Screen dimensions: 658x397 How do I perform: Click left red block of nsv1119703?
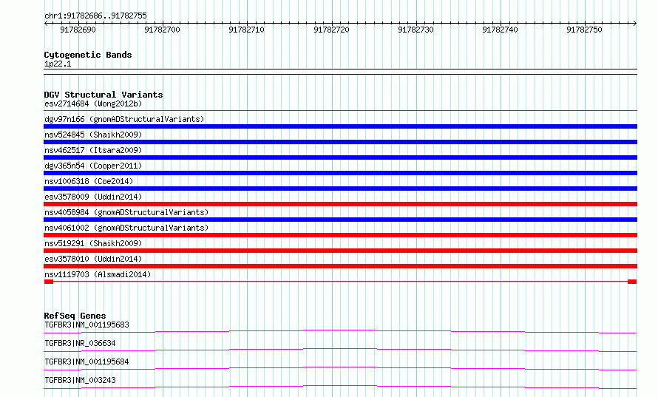pos(49,282)
